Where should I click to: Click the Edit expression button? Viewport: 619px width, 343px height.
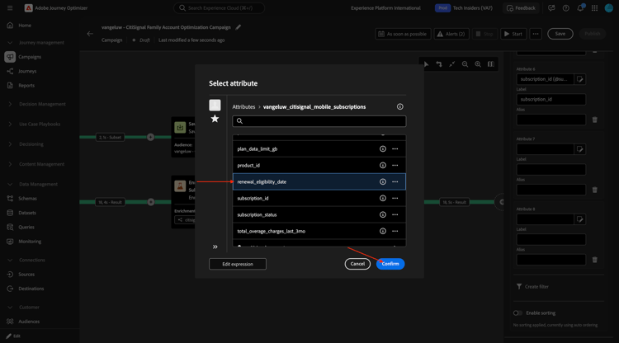point(238,264)
